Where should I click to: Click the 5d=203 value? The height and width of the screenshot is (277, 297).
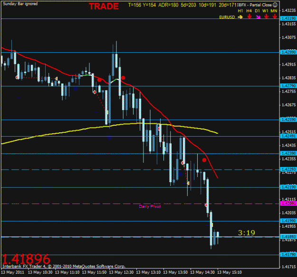[188, 5]
